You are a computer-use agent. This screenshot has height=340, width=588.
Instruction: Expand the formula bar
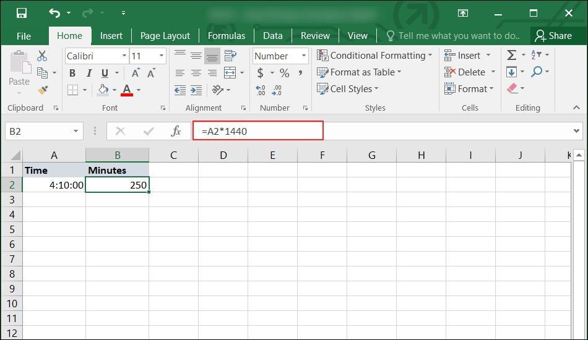point(576,131)
